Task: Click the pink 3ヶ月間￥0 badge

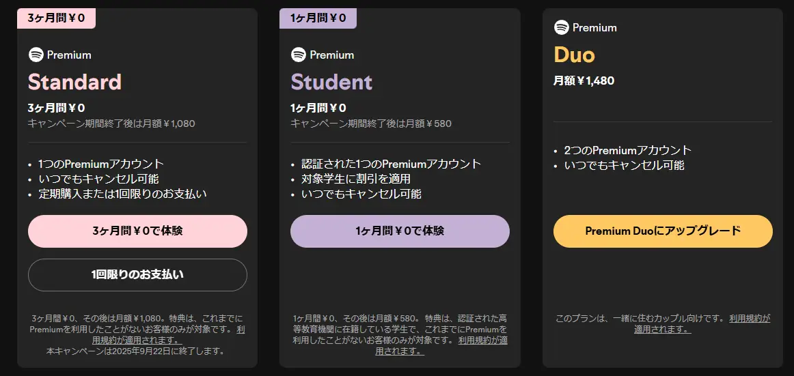Action: pos(57,18)
